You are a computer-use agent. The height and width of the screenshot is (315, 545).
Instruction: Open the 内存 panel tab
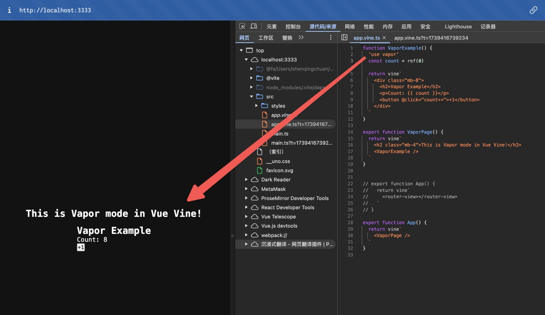[x=387, y=26]
